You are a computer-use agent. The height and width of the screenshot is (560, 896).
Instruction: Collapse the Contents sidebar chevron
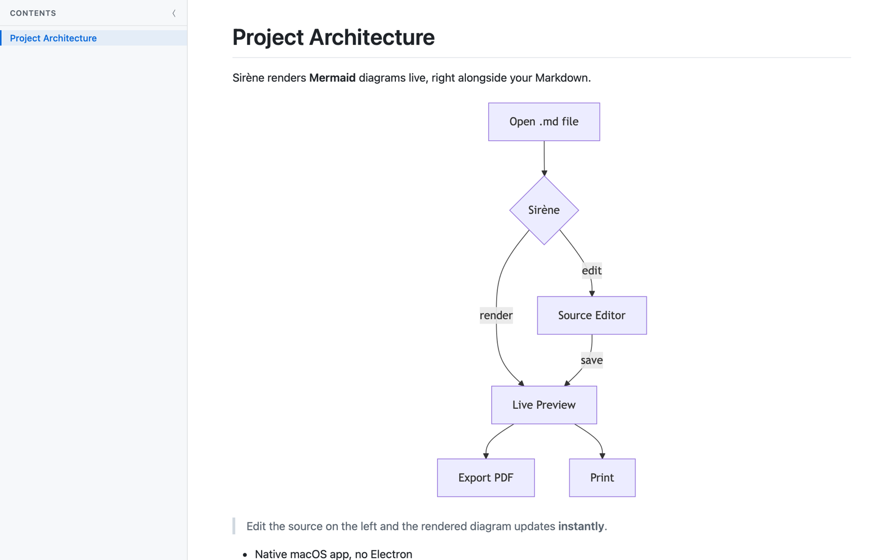click(174, 13)
